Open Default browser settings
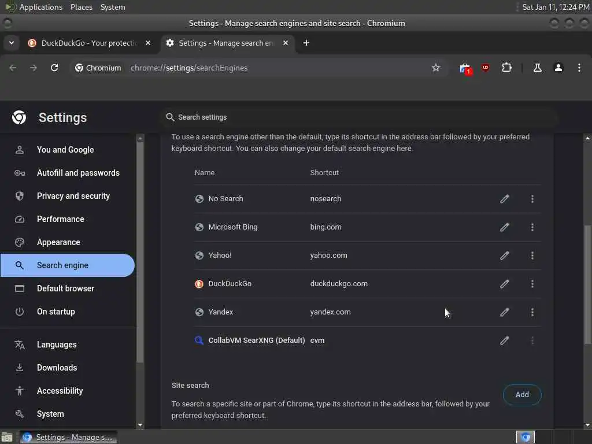Image resolution: width=592 pixels, height=444 pixels. pos(67,288)
